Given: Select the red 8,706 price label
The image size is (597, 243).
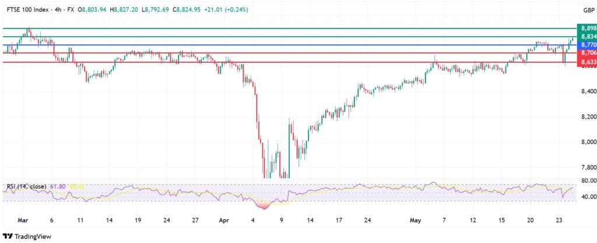Looking at the screenshot, I should pos(586,53).
